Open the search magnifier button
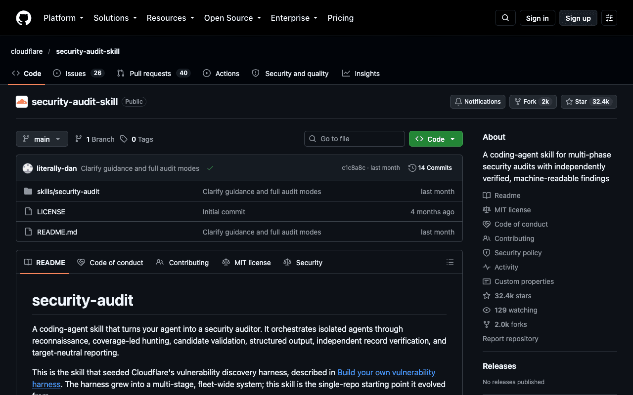 pos(505,18)
